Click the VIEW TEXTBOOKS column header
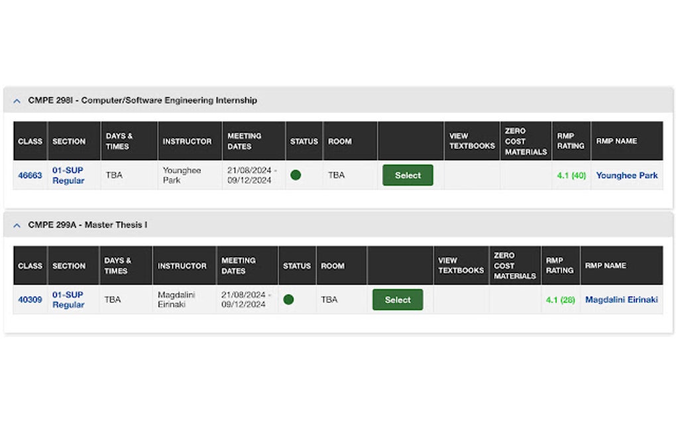Image resolution: width=676 pixels, height=422 pixels. tap(471, 140)
